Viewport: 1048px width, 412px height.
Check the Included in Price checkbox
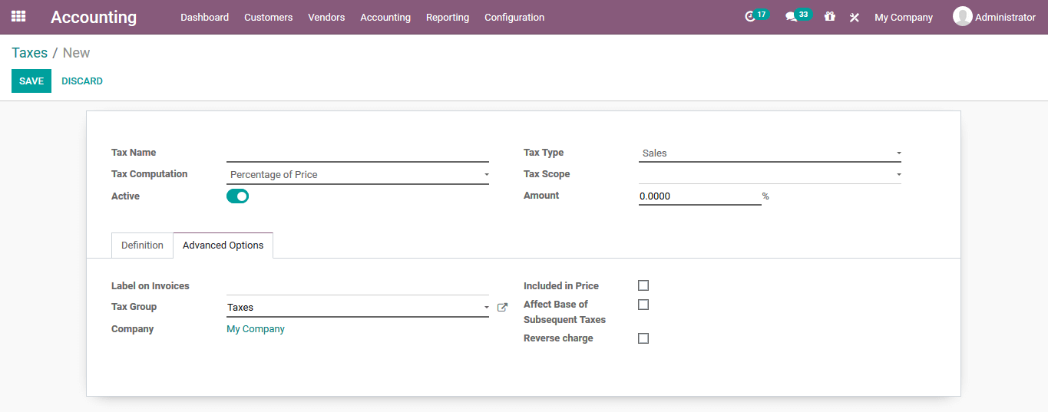[x=643, y=285]
